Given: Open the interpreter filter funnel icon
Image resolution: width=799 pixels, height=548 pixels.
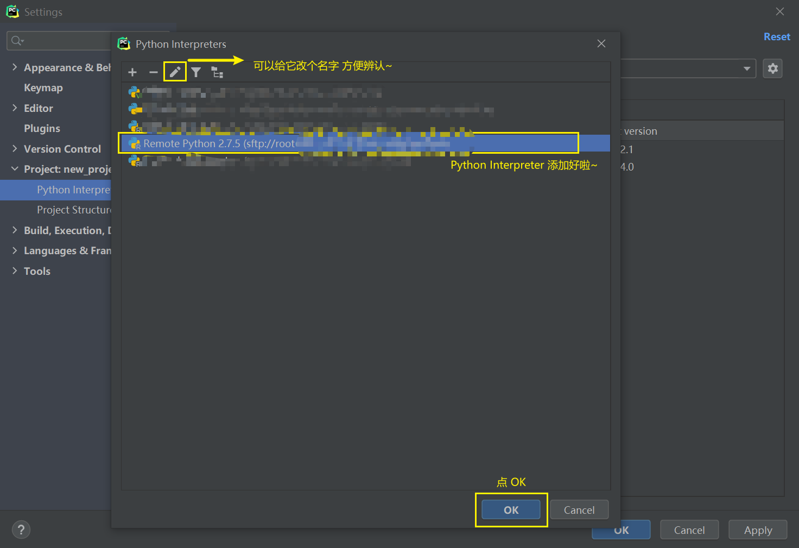Looking at the screenshot, I should pyautogui.click(x=196, y=72).
